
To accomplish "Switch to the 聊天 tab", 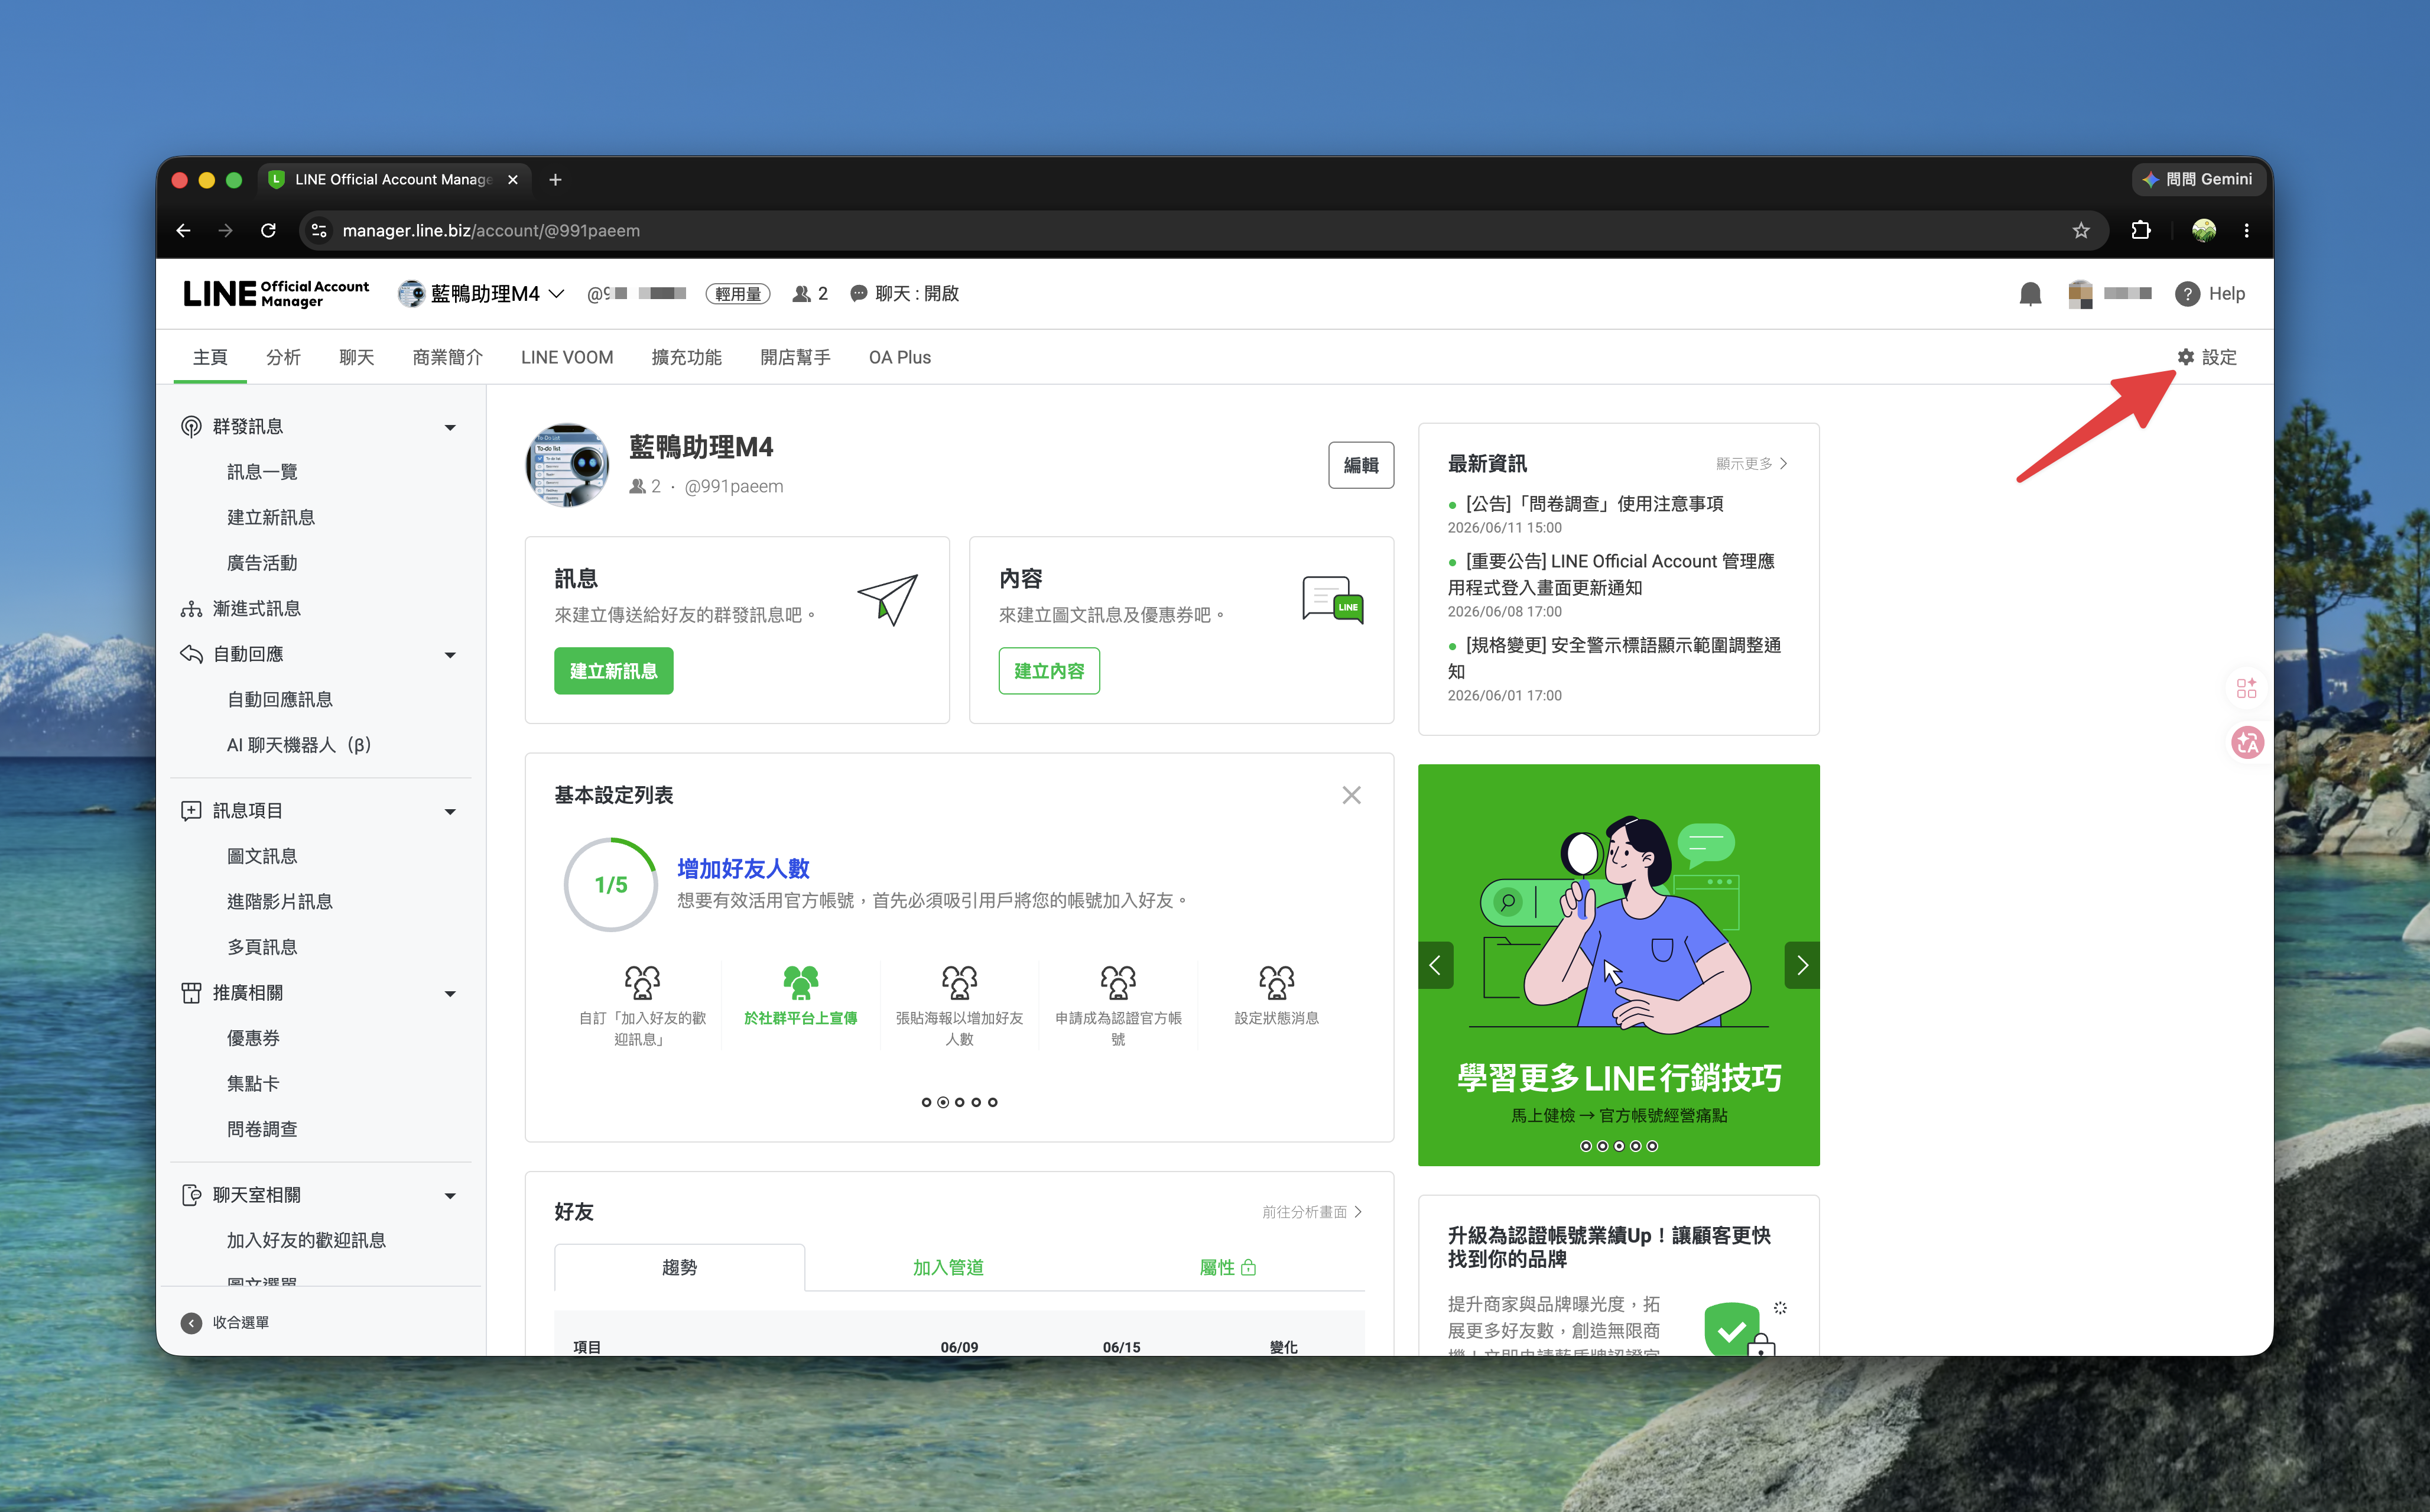I will 357,357.
